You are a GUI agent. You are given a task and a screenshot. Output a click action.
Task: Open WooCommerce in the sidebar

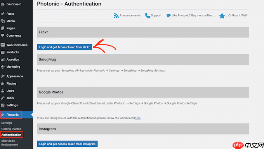point(17,45)
